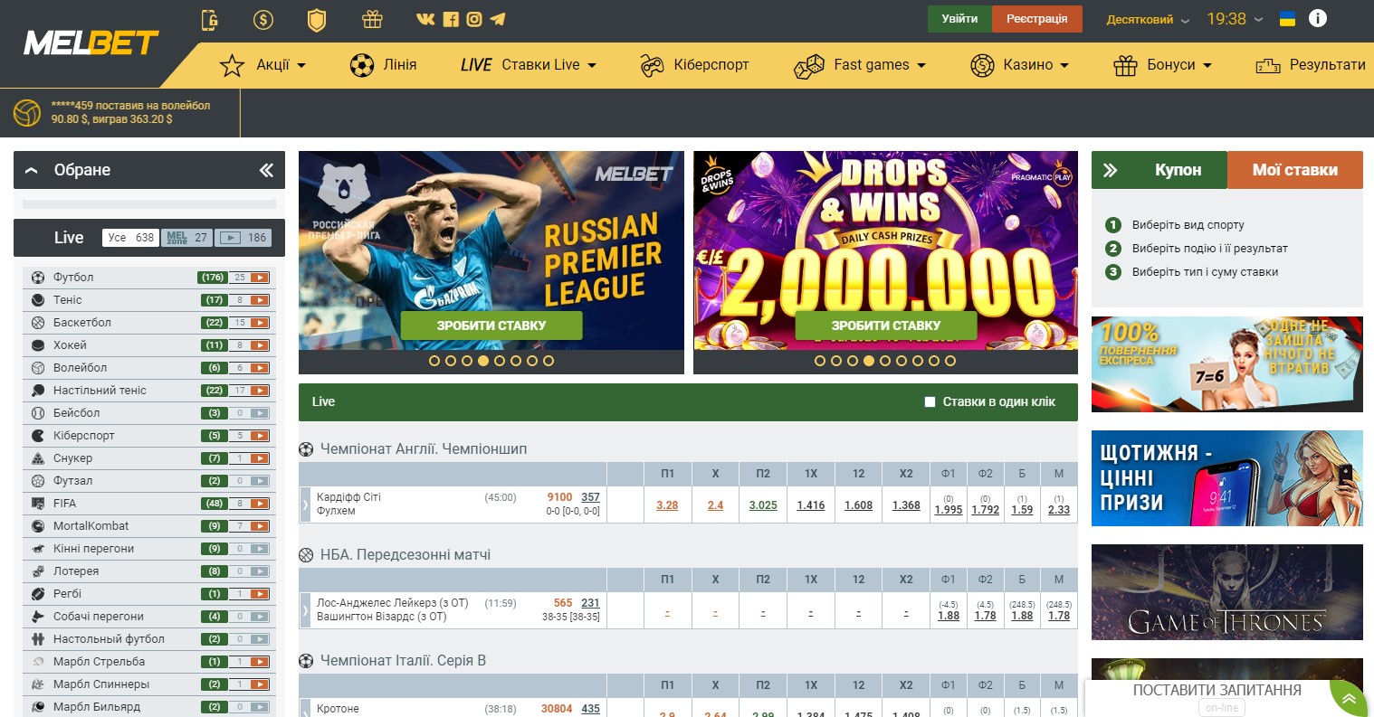Open the Facebook social link
The image size is (1374, 717).
(451, 19)
